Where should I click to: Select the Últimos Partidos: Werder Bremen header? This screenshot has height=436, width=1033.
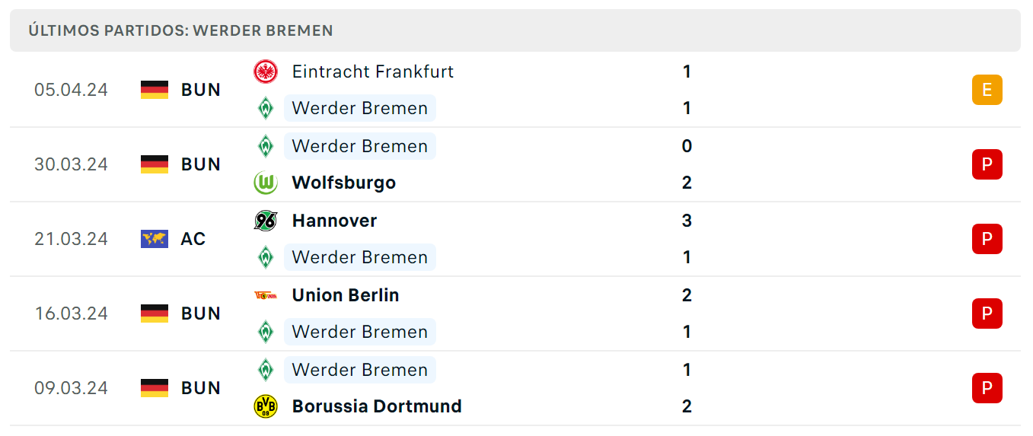tap(515, 30)
